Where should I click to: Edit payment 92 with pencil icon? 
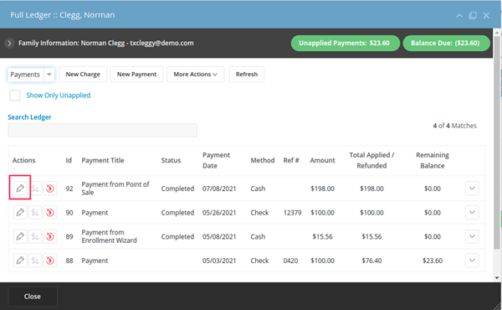[20, 189]
